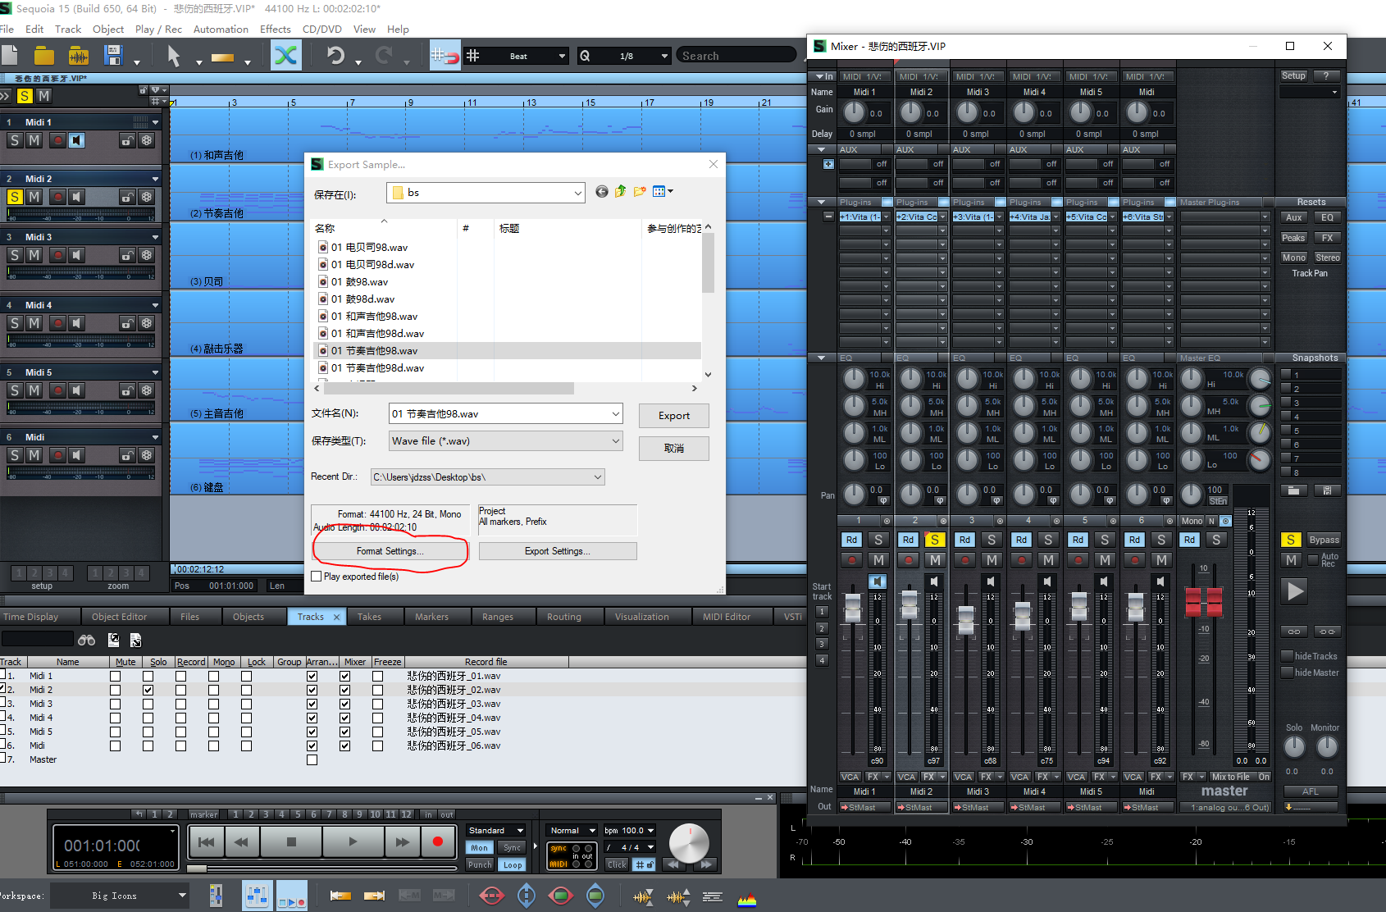Open Export Settings... in the Export dialog
Screen dimensions: 1386x912
[558, 551]
